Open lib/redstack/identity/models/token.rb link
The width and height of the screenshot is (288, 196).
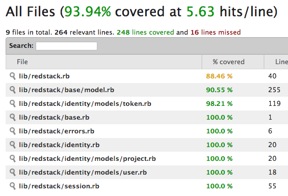click(85, 104)
